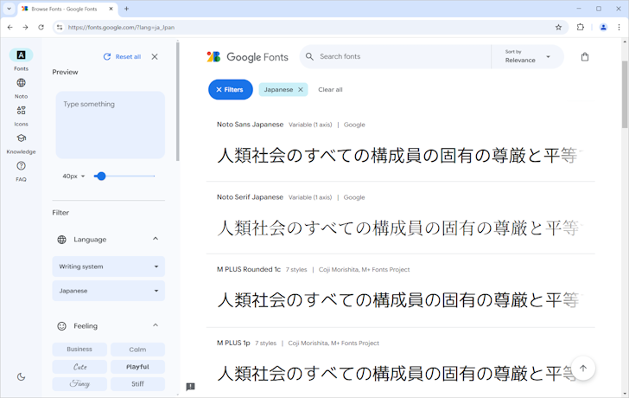This screenshot has height=398, width=629.
Task: Click the blue Filters button
Action: (230, 90)
